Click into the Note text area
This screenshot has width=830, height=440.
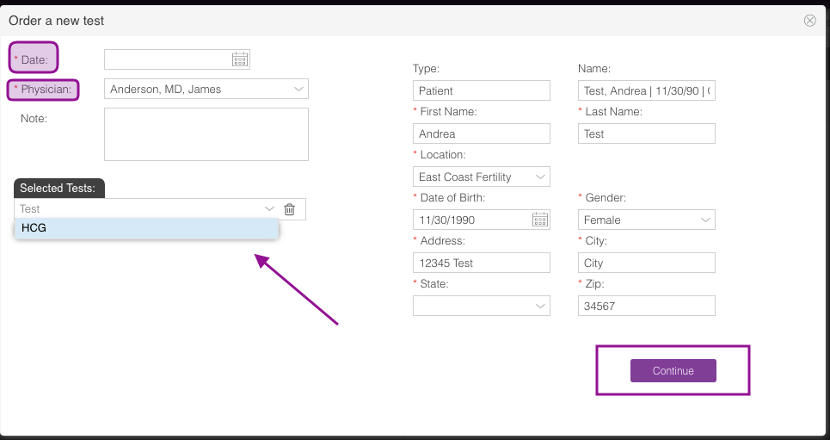point(206,133)
